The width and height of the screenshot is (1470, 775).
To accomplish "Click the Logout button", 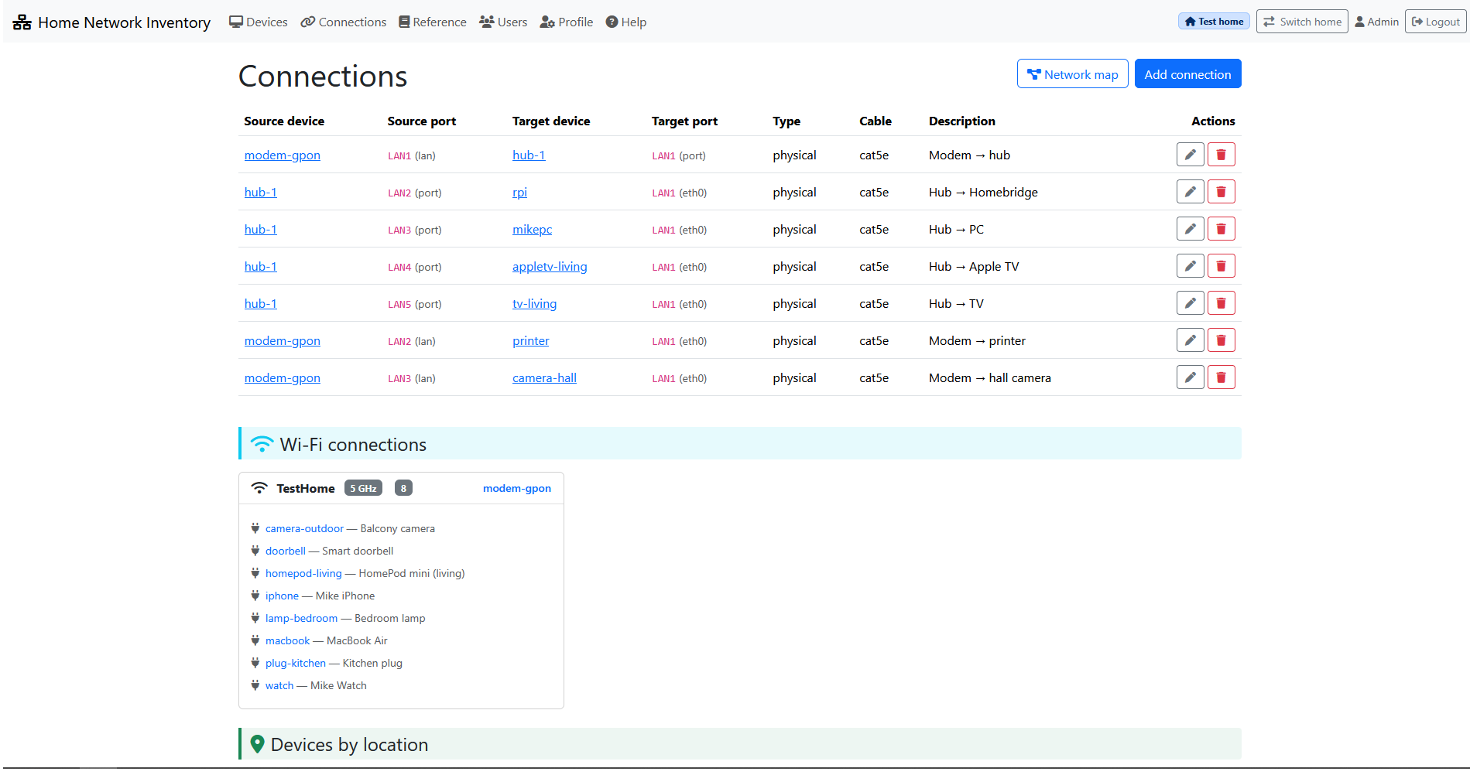I will click(x=1436, y=22).
